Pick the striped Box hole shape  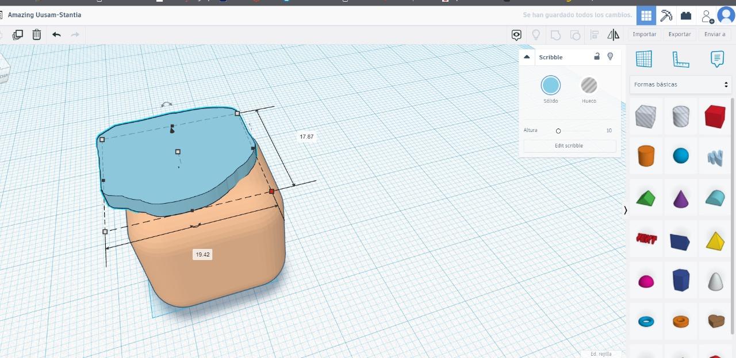(646, 116)
